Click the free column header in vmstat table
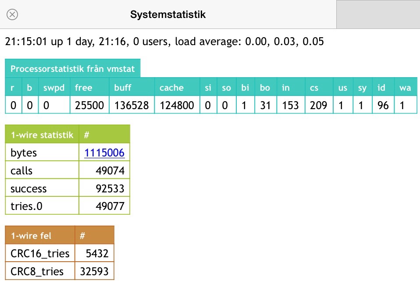 click(x=84, y=88)
